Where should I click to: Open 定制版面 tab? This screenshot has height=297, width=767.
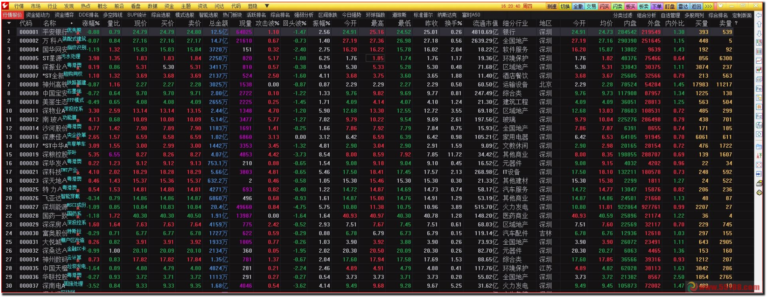[x=742, y=15]
